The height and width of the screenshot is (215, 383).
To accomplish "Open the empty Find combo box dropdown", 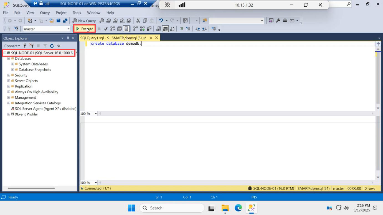I will click(262, 20).
